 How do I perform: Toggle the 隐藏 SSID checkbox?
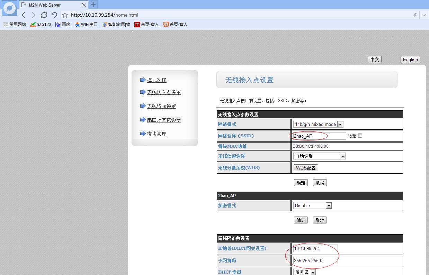coord(360,136)
